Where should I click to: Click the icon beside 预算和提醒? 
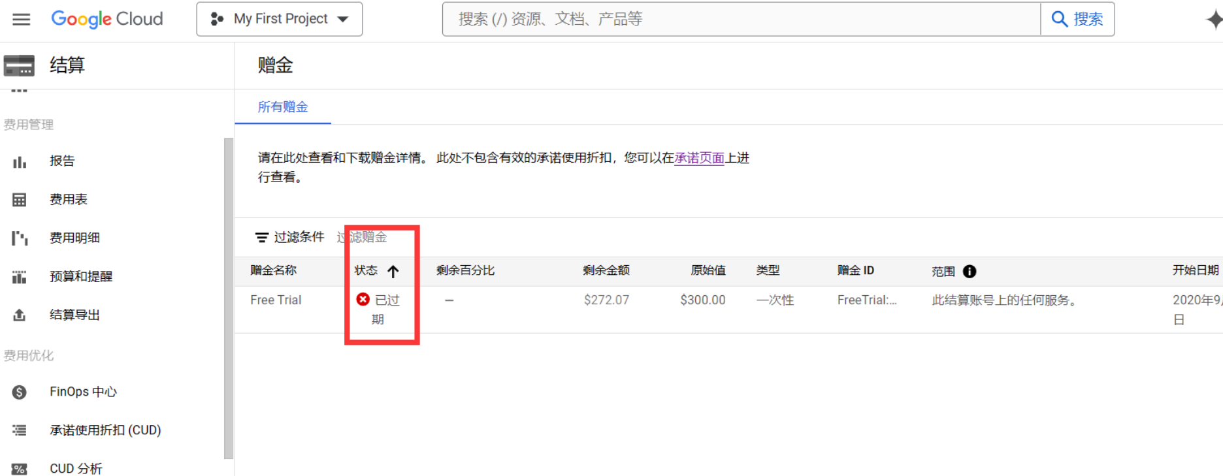tap(20, 277)
